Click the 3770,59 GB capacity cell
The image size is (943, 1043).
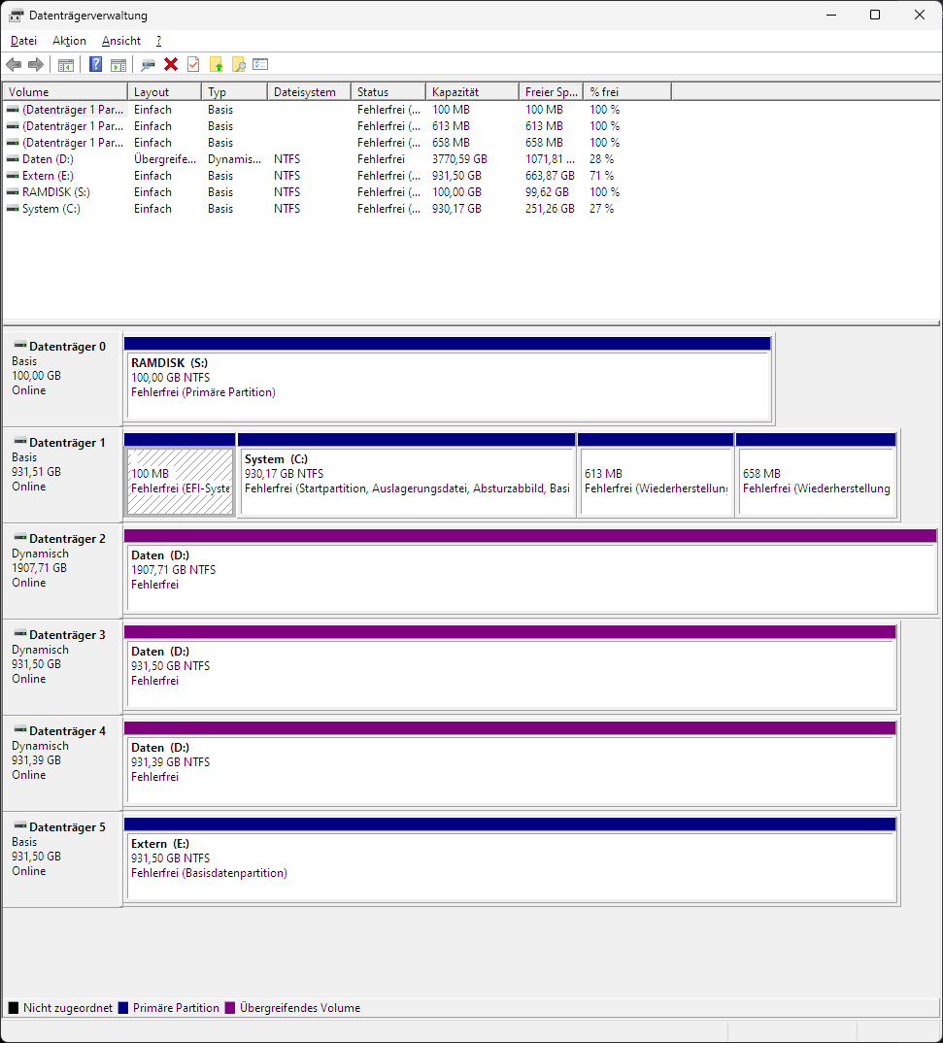459,159
